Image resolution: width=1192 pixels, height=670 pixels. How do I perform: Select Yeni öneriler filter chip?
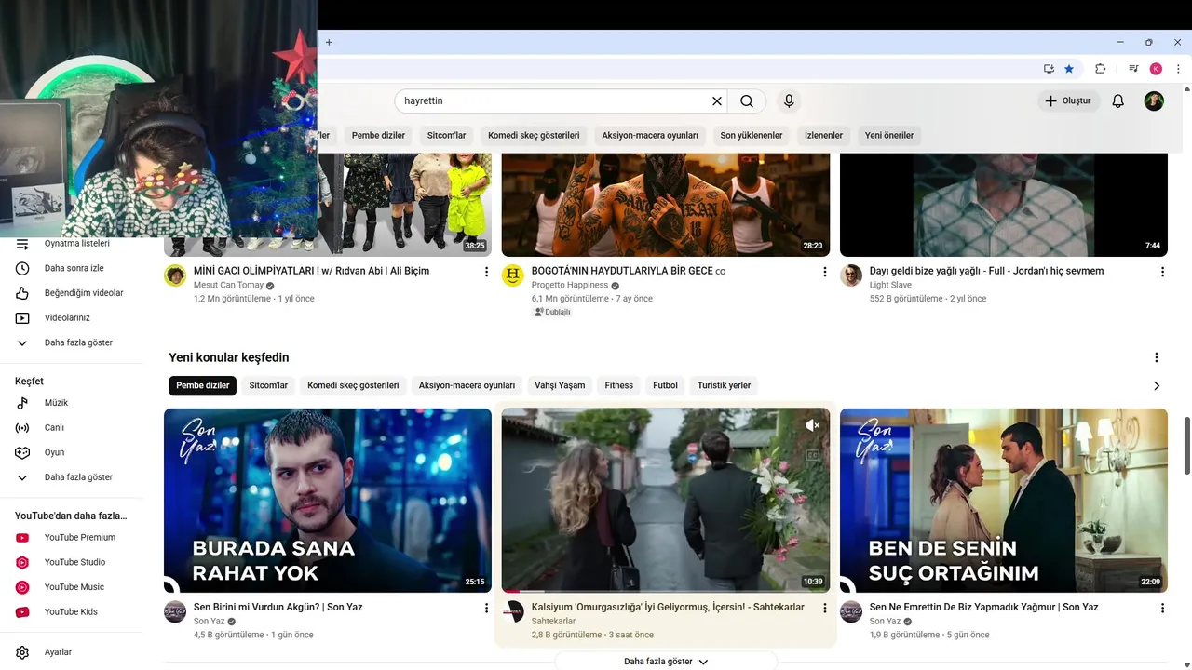tap(889, 135)
